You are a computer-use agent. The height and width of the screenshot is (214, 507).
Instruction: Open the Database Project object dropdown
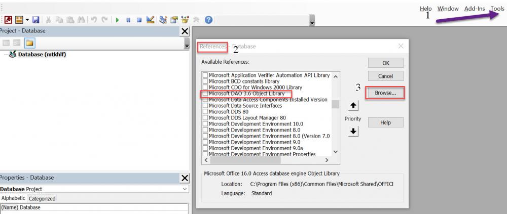pyautogui.click(x=185, y=189)
